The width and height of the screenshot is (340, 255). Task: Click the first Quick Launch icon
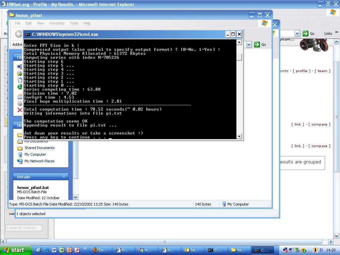click(x=39, y=250)
